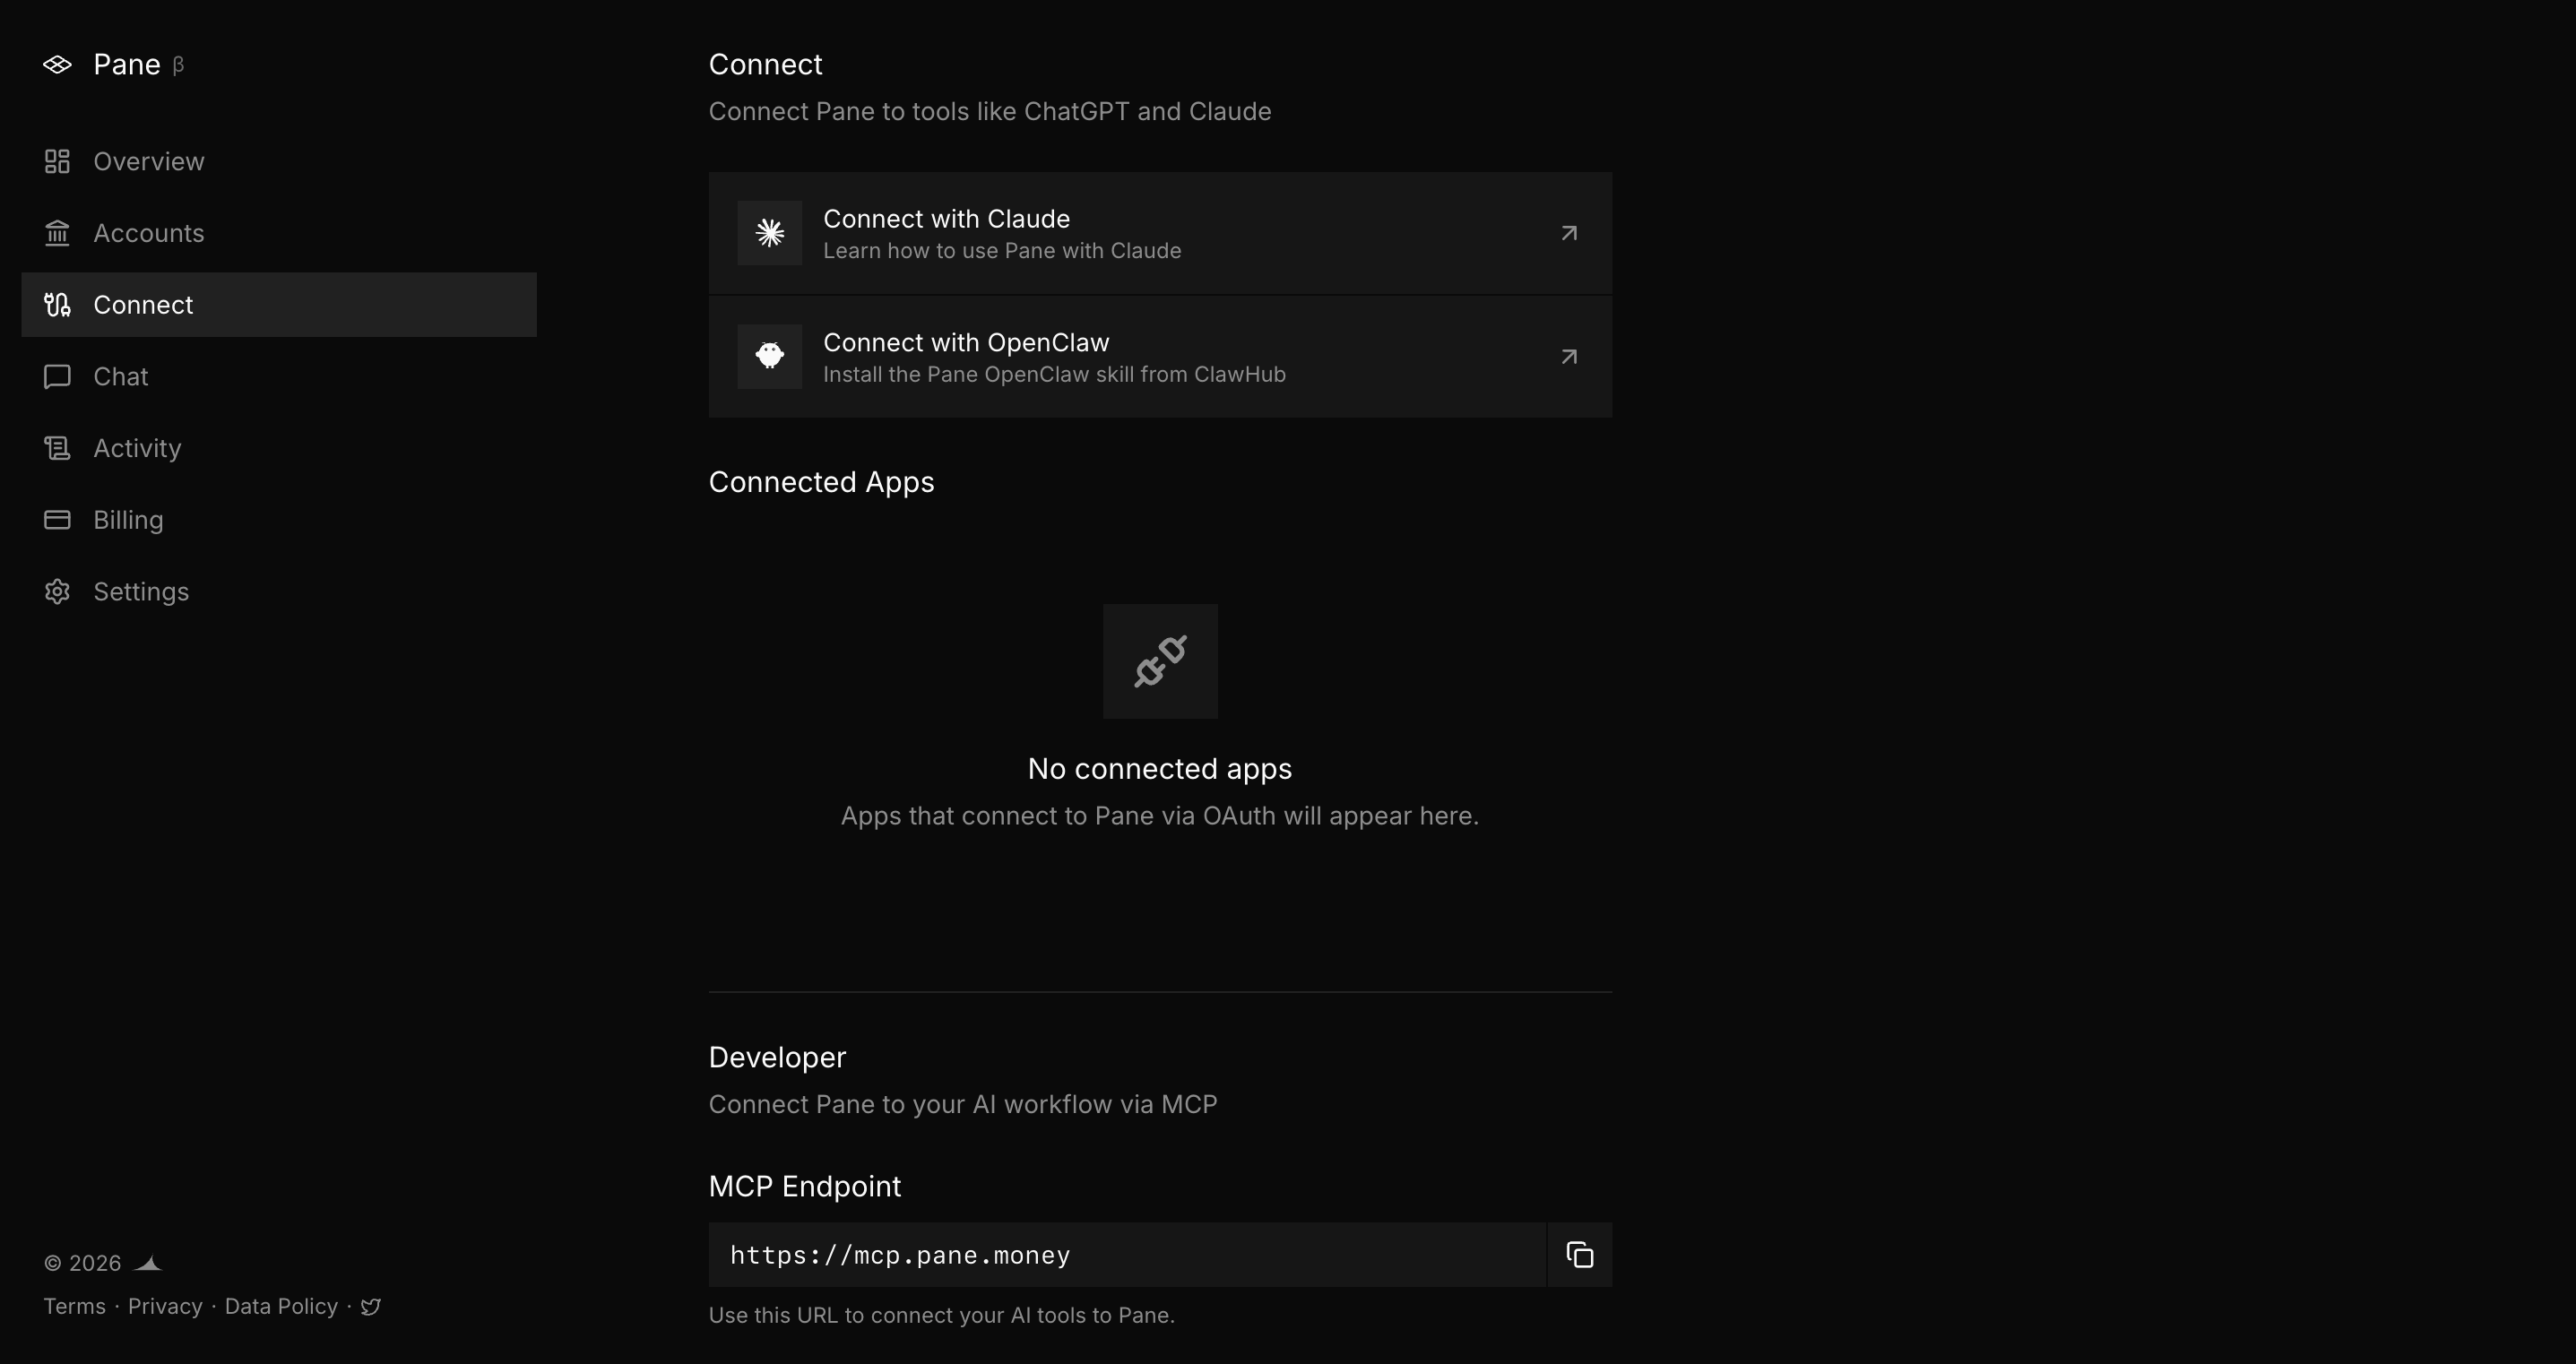Select the Activity list icon
2576x1364 pixels.
[x=57, y=448]
